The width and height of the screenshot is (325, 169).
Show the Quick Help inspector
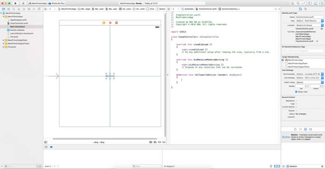tap(305, 9)
